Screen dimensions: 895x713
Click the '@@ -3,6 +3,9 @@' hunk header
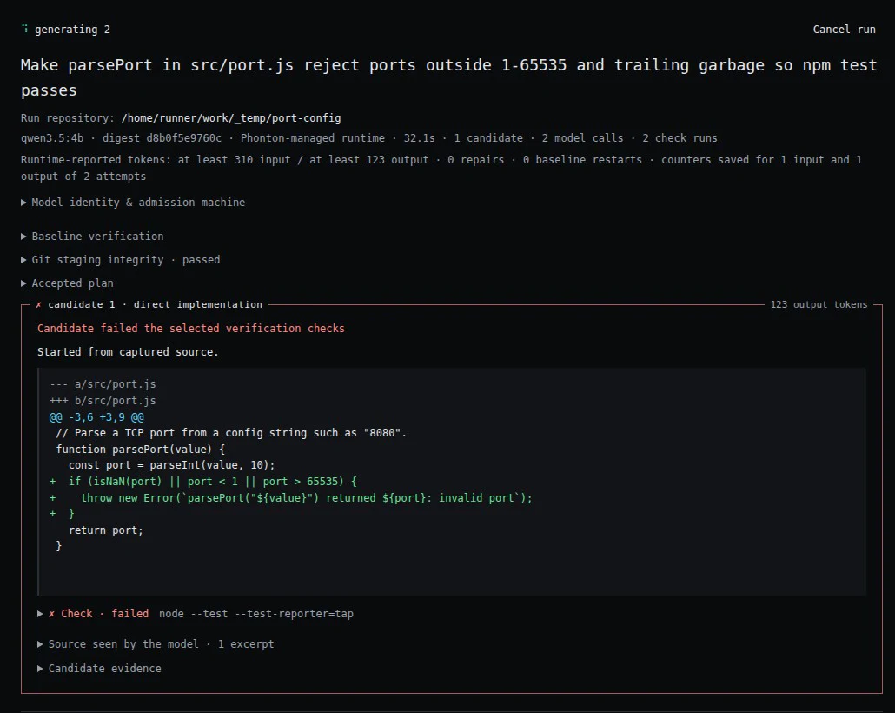click(x=97, y=417)
